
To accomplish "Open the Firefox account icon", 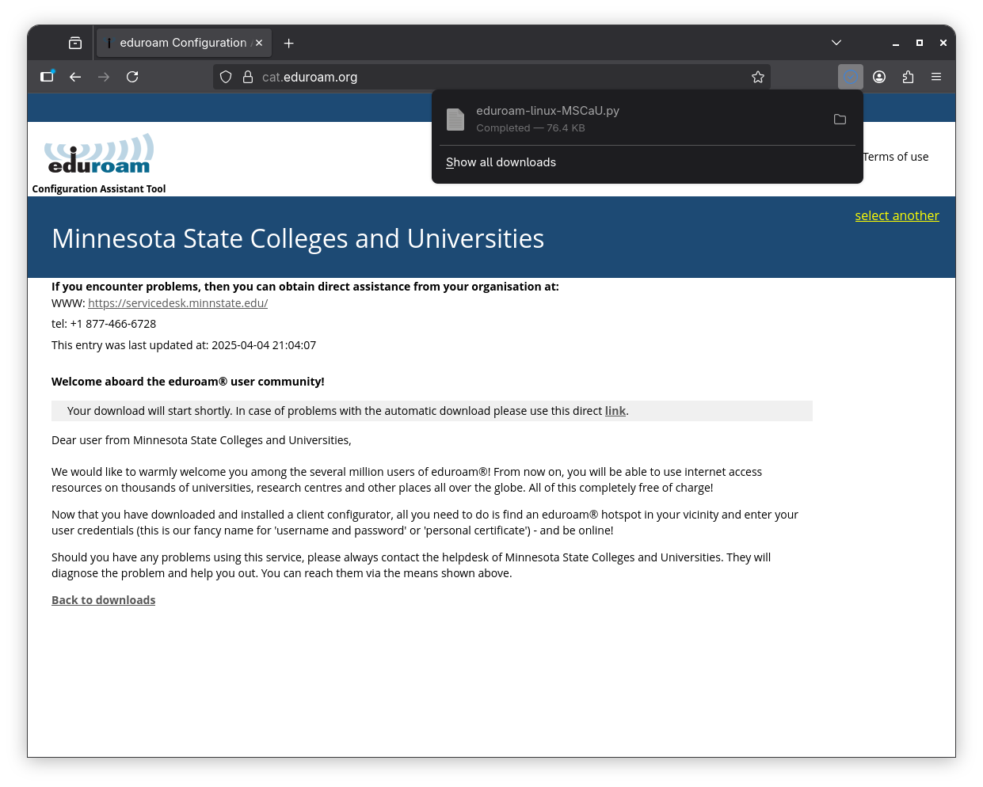I will (879, 77).
